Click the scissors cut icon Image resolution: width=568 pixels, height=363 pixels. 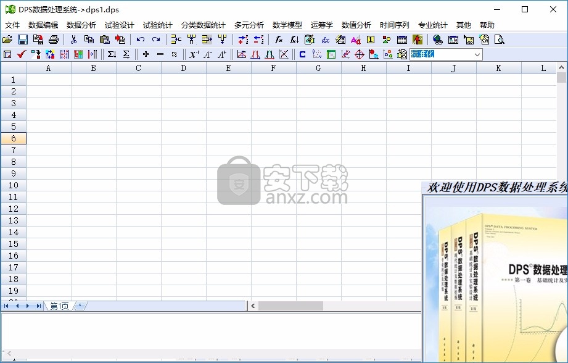(x=74, y=40)
